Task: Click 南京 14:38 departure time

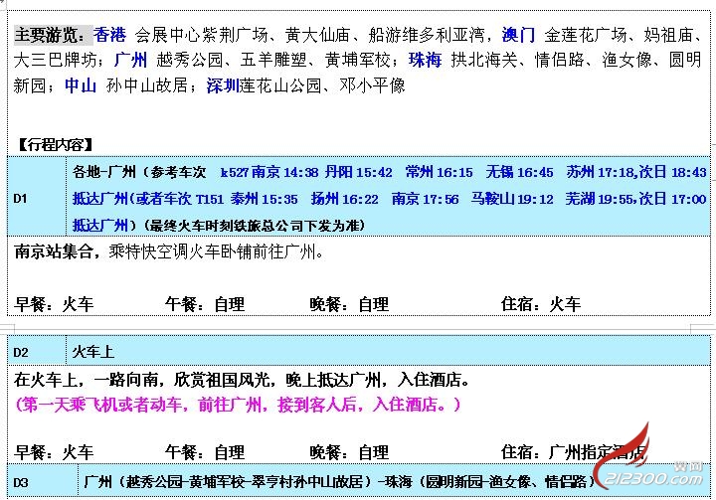Action: pos(285,172)
